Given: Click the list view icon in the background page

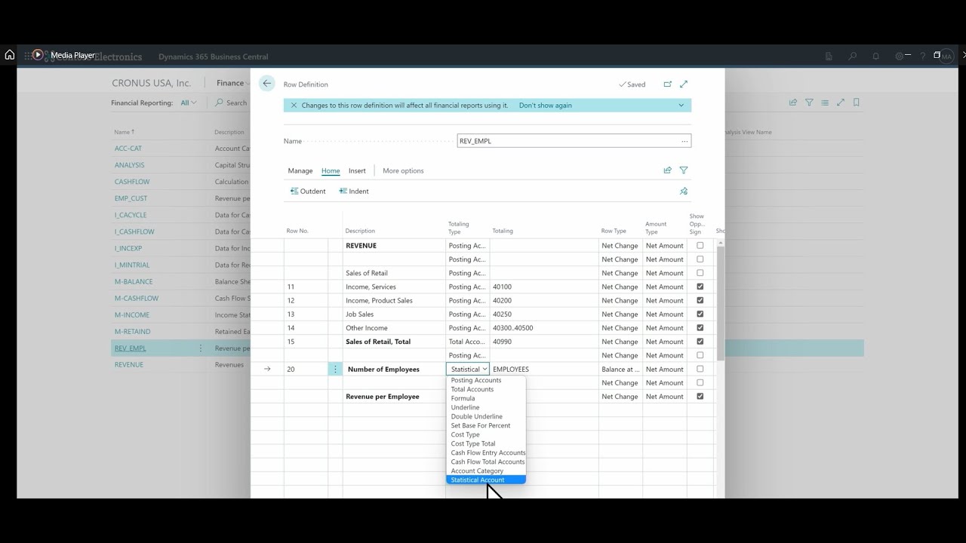Looking at the screenshot, I should 825,103.
